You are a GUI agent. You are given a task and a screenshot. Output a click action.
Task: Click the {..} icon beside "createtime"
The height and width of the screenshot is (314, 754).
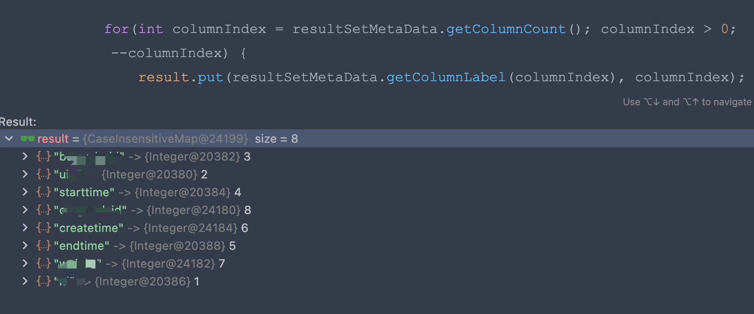coord(43,227)
